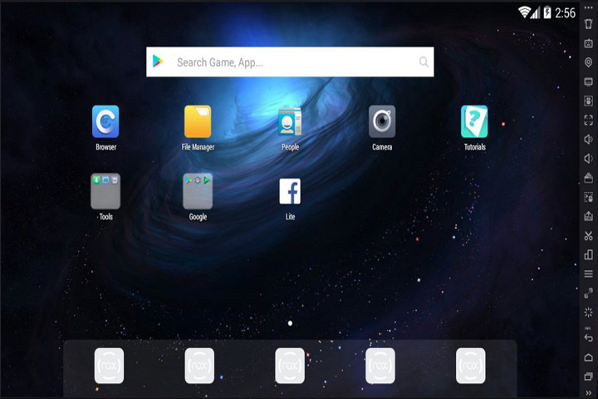Click the lower volume speaker icon
This screenshot has width=598, height=399.
click(589, 159)
